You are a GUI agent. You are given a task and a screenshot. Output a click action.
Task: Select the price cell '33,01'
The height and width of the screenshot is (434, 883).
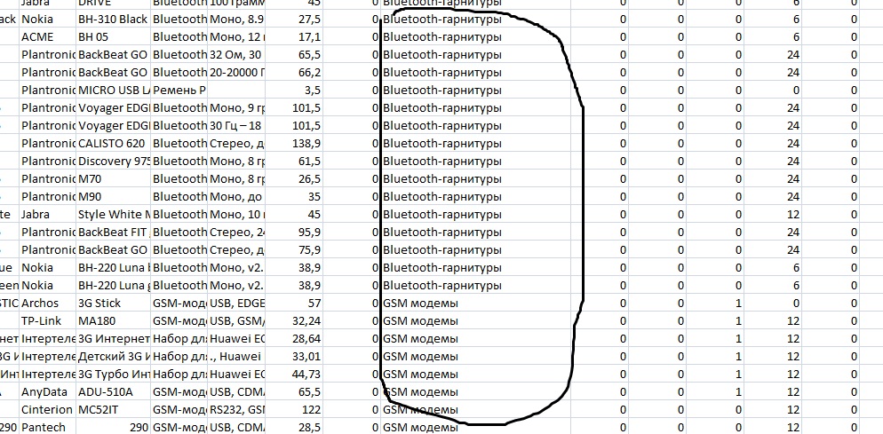click(293, 356)
